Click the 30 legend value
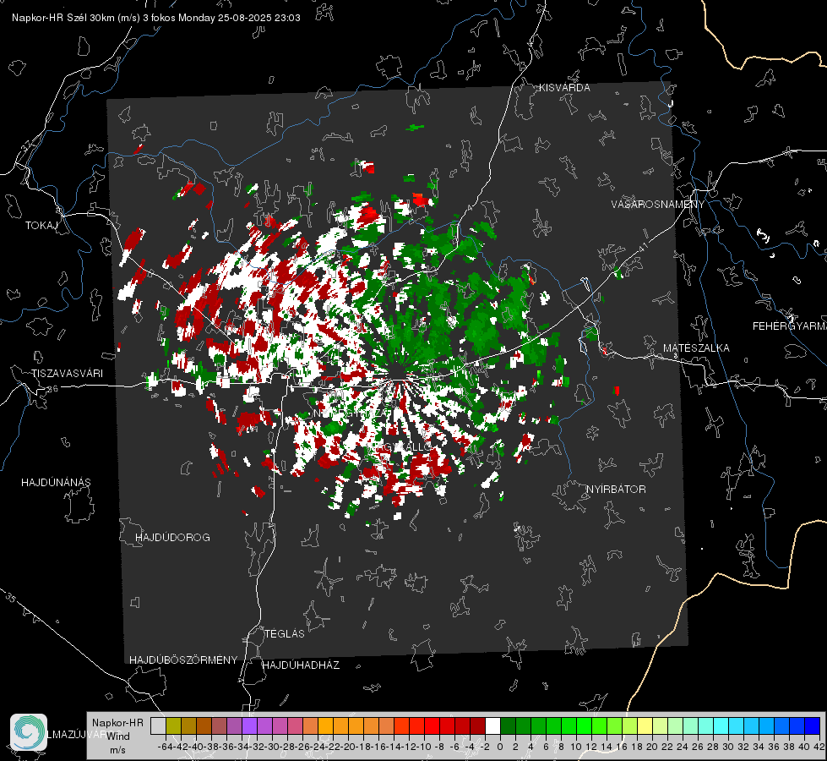 (x=728, y=747)
